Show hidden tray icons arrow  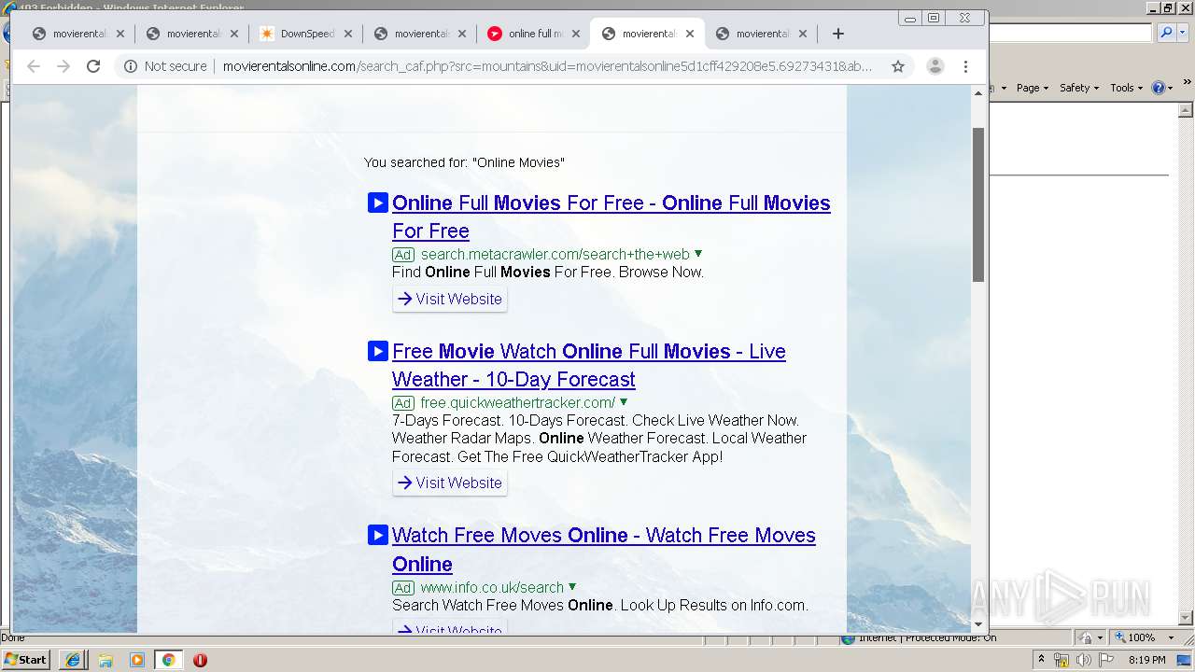[1042, 659]
